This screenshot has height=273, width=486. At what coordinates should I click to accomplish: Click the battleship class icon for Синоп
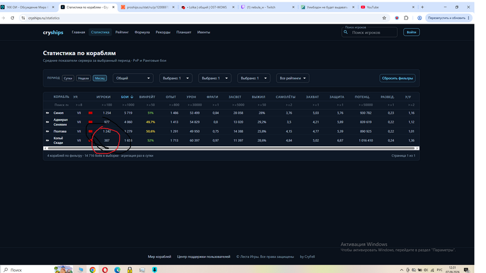[47, 113]
